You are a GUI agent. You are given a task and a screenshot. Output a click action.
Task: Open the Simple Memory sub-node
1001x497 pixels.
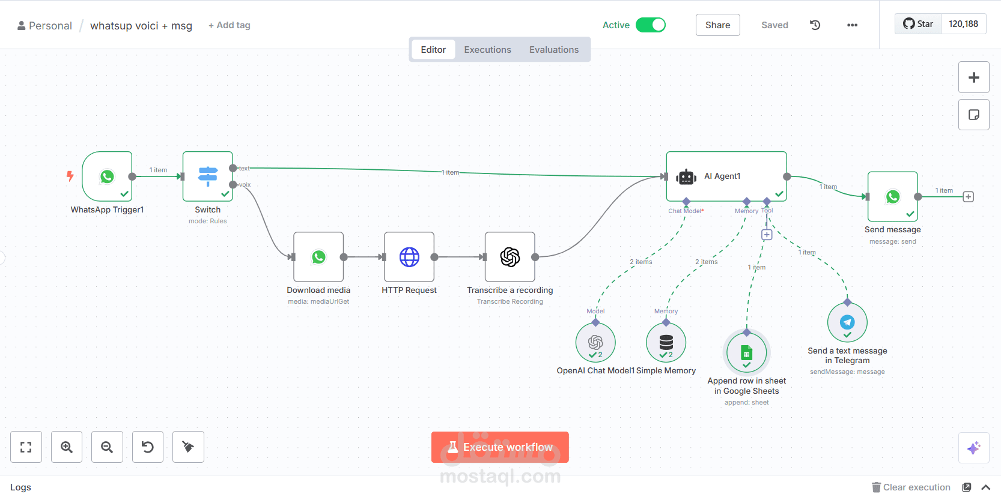point(666,343)
